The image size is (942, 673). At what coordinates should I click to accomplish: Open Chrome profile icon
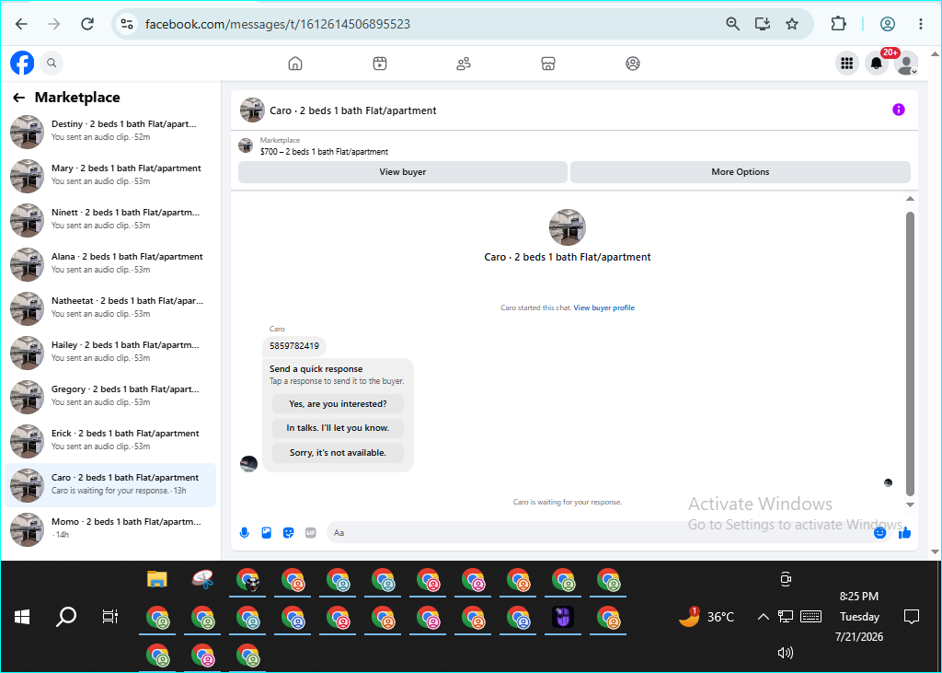pos(888,24)
